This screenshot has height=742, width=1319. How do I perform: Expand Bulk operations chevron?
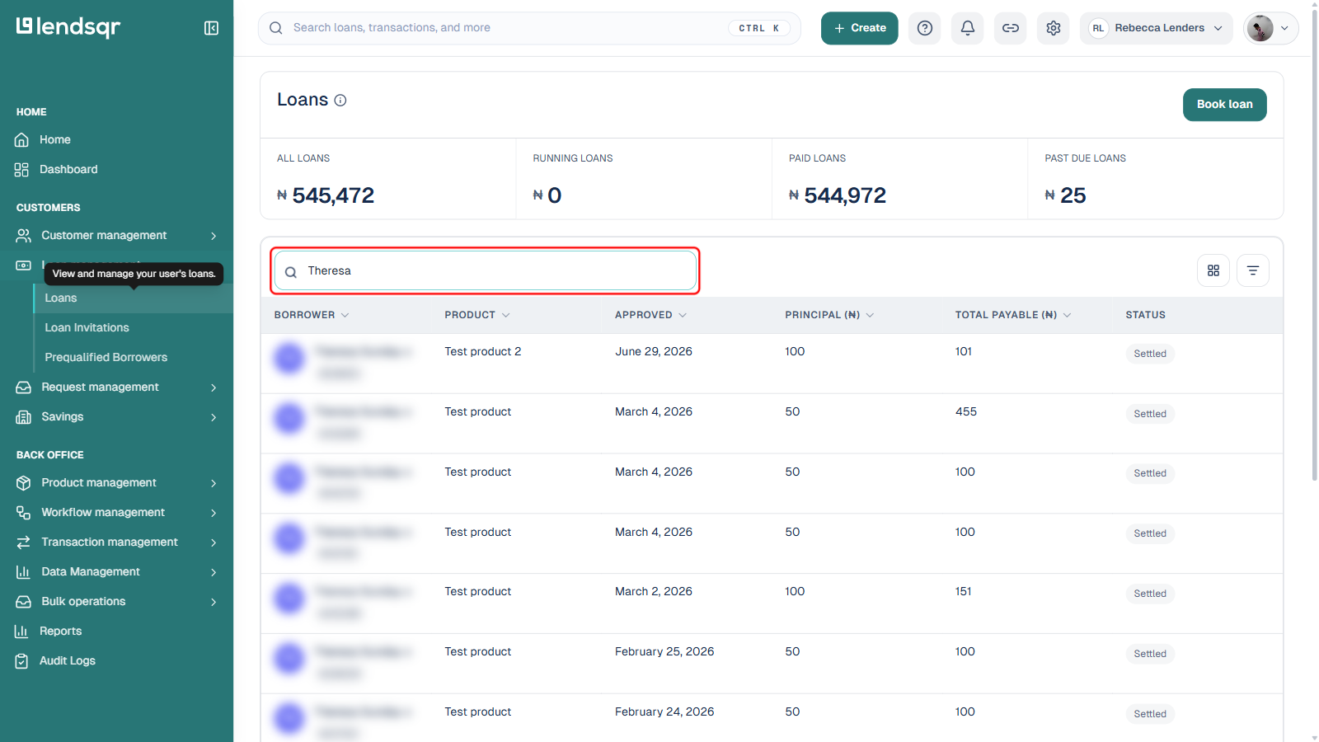click(x=214, y=602)
